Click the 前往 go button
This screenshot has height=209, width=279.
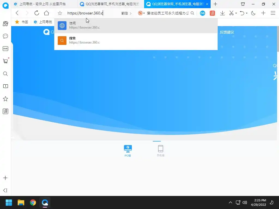pos(126,13)
